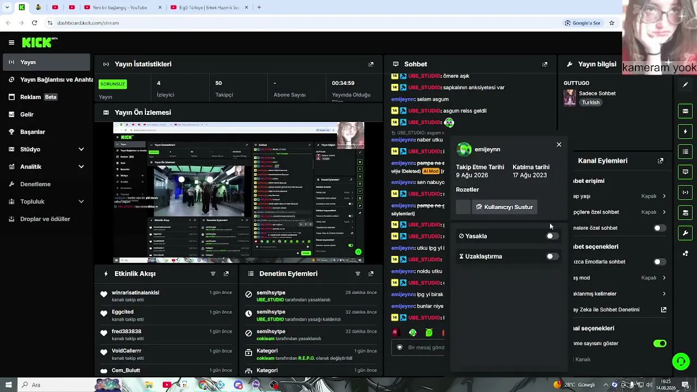
Task: Open the 'pçilere özel sohbet' Kapalı chevron
Action: click(664, 212)
